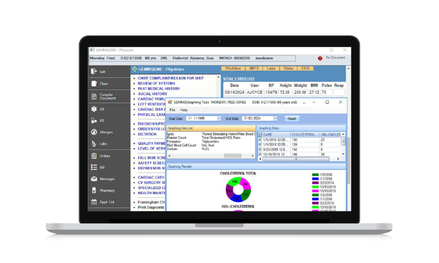439x263 pixels.
Task: Select Sodium in Graphing Item List
Action: pos(172,149)
